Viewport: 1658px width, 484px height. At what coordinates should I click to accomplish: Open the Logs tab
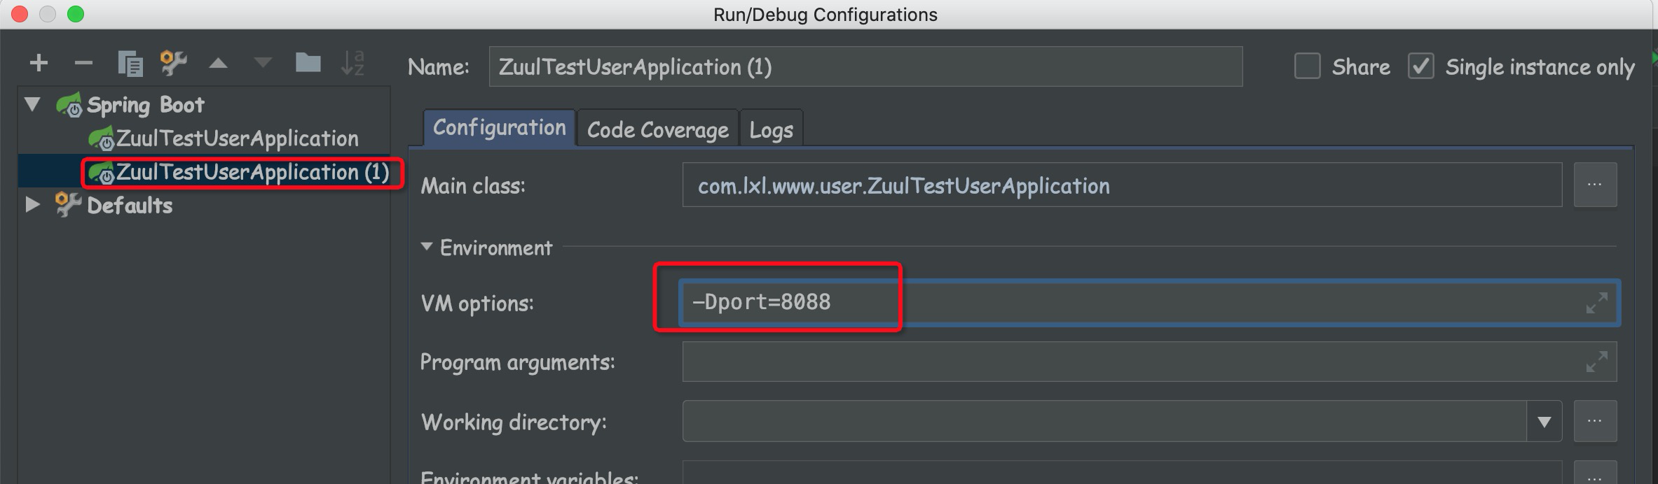tap(771, 129)
